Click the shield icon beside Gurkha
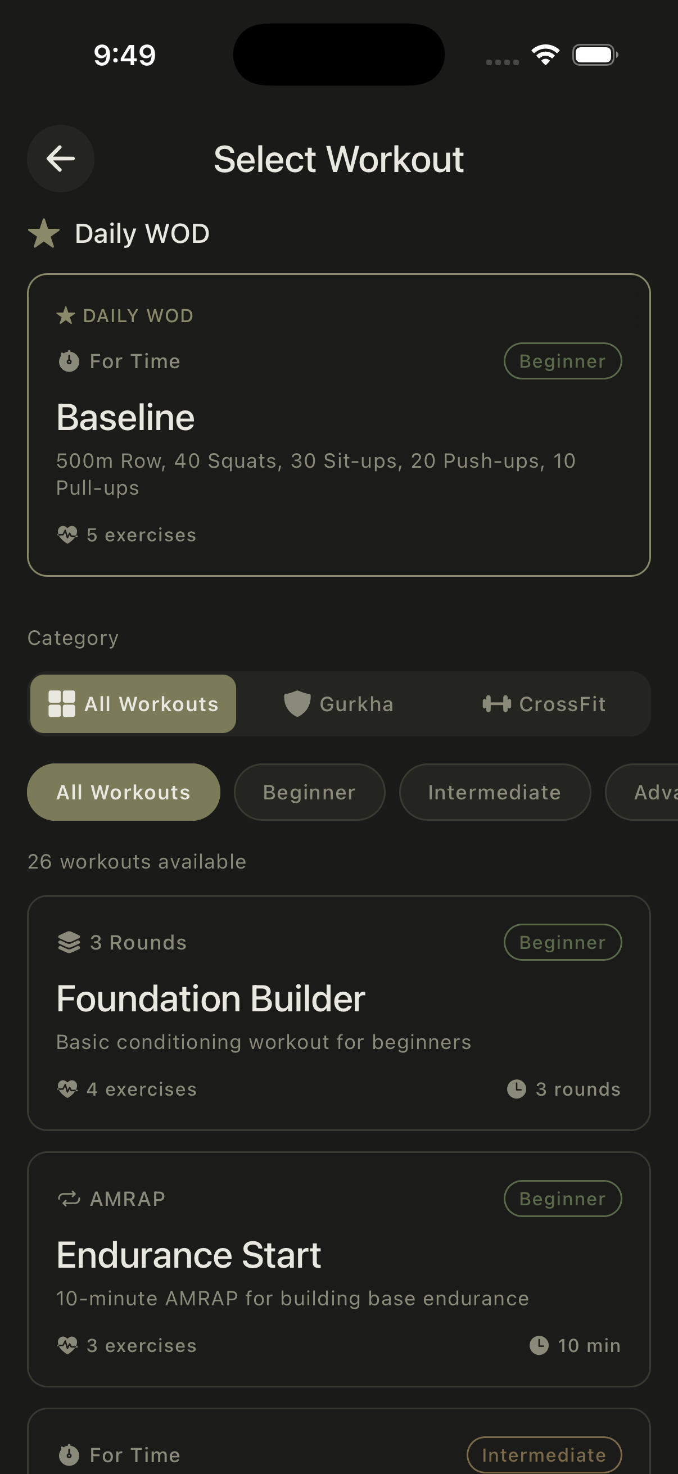 (298, 704)
